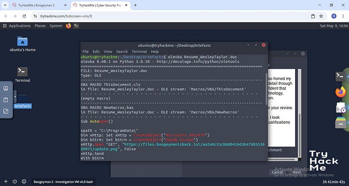Select the Artefacts desktop folder
Screen dimensions: 349x186
click(22, 101)
